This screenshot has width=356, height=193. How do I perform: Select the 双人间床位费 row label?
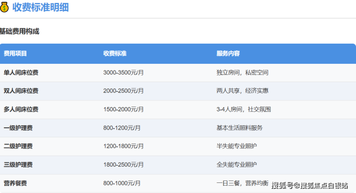21,91
